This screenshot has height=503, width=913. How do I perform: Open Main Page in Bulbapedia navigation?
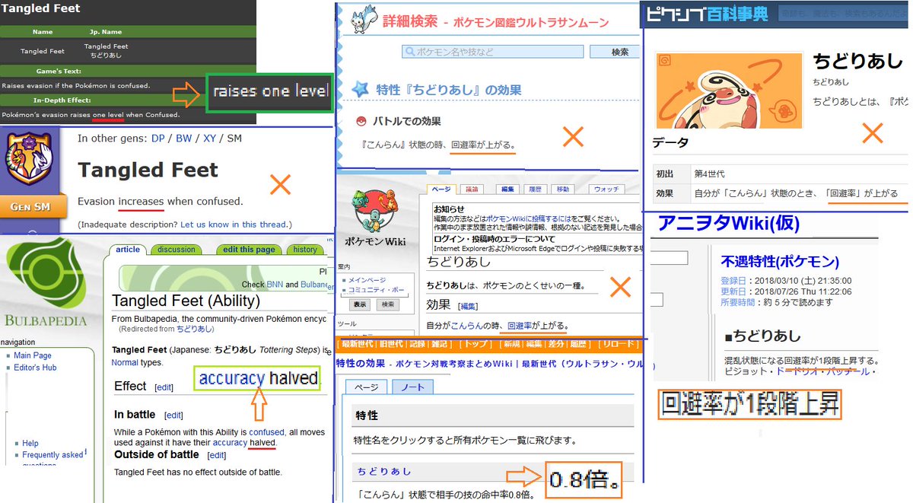point(33,355)
